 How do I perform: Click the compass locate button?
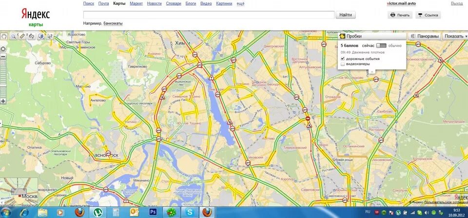[x=3, y=49]
